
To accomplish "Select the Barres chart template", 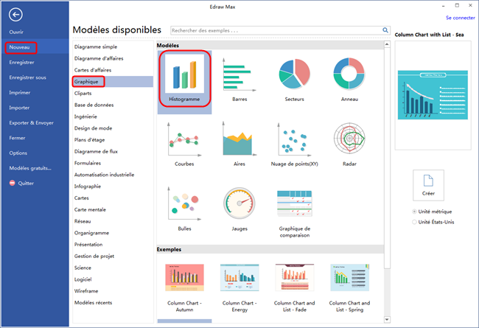I will [x=239, y=80].
